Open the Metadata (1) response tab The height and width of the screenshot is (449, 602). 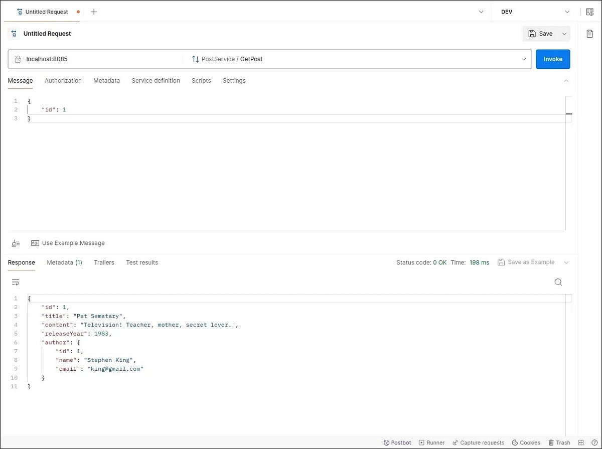[64, 262]
